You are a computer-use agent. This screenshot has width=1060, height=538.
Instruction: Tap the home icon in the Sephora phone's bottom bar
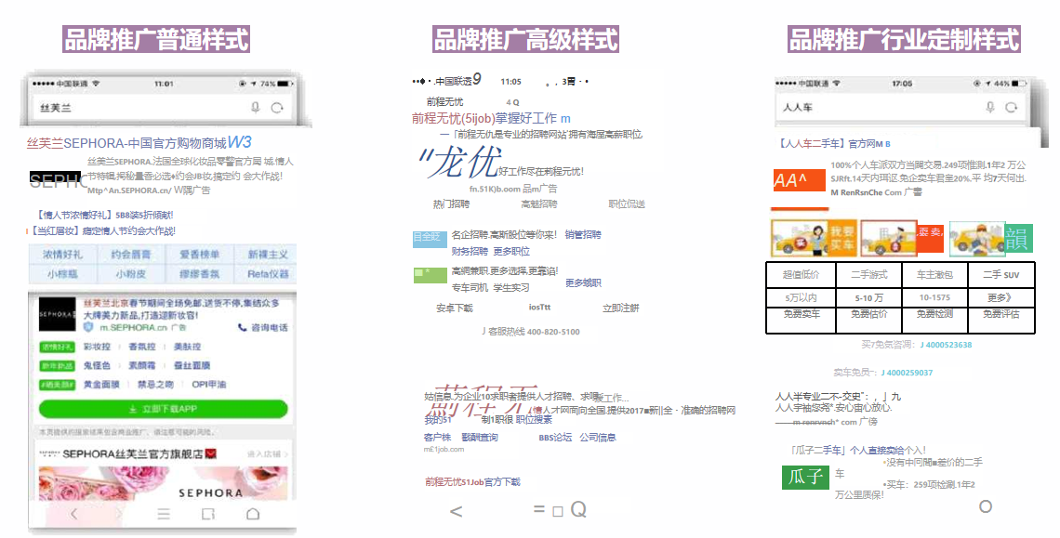click(x=253, y=515)
